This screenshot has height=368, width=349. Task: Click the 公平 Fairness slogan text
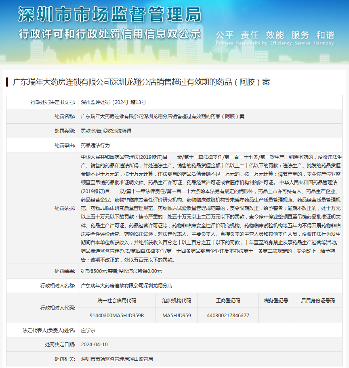(x=224, y=37)
